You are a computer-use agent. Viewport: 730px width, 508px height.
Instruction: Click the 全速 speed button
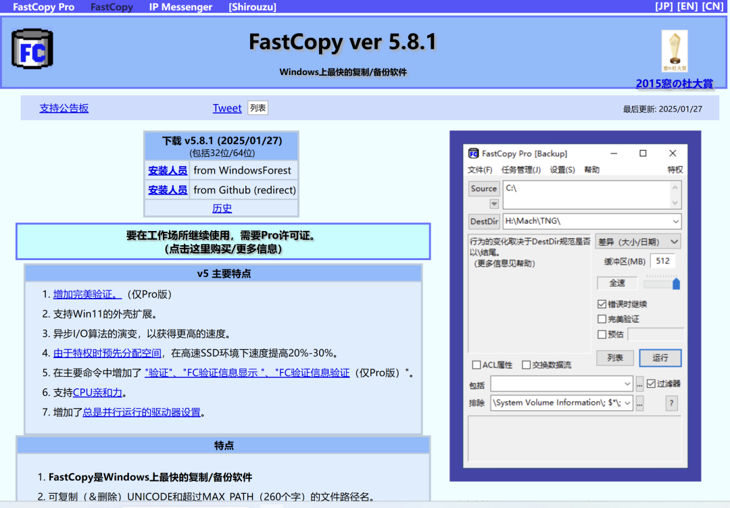tap(617, 283)
